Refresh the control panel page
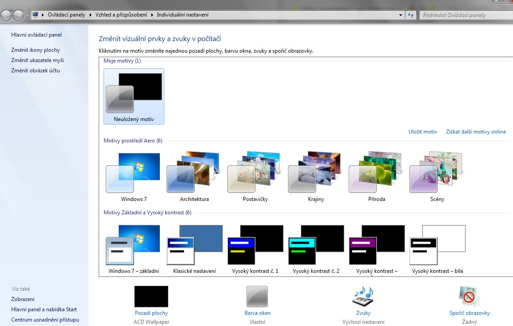This screenshot has height=326, width=513. 411,15
